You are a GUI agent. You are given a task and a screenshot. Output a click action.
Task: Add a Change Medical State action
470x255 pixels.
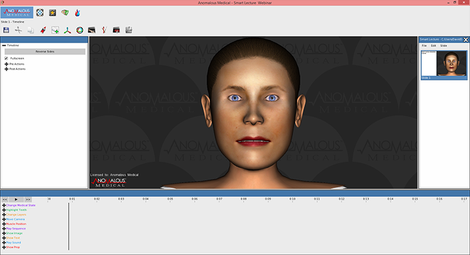[4, 205]
